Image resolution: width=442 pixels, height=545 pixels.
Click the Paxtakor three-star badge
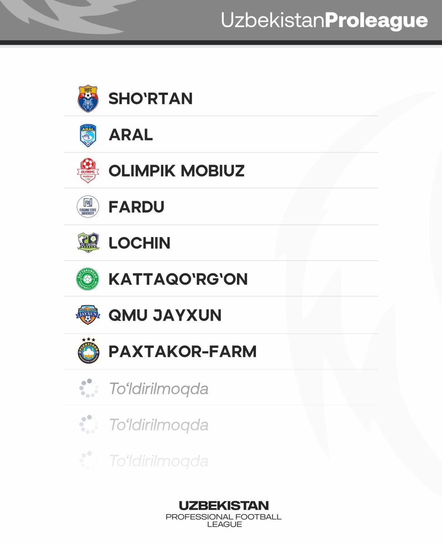point(88,351)
